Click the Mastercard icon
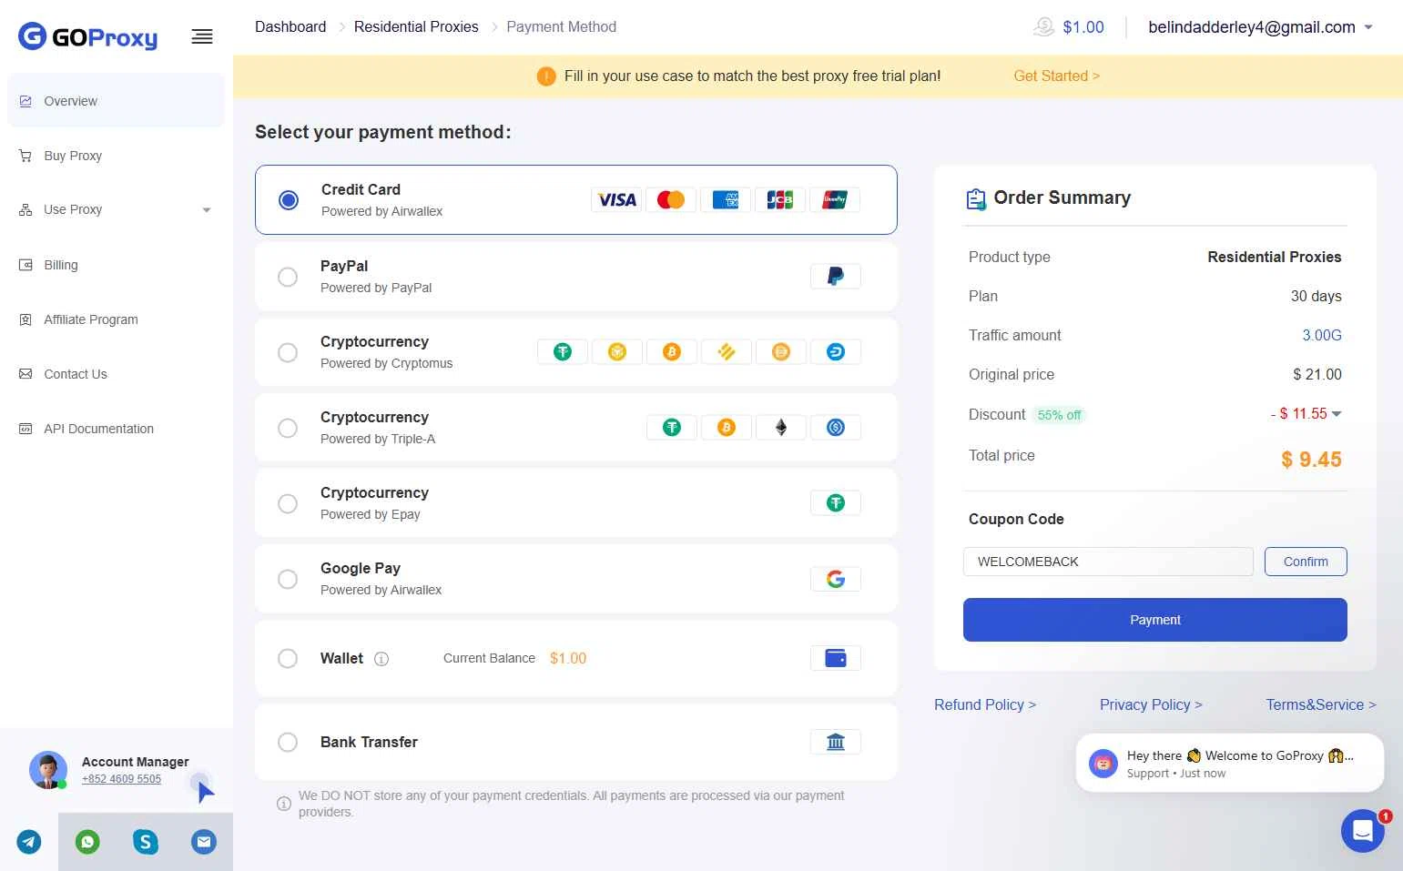Screen dimensions: 1403x871 (x=671, y=199)
